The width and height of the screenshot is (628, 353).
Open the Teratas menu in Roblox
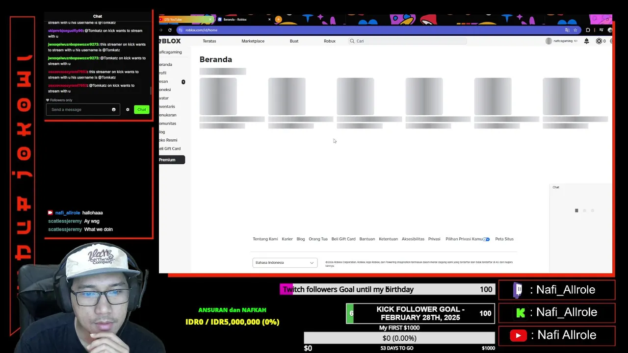[x=209, y=41]
